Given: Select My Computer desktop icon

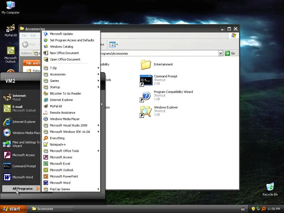Looking at the screenshot, I should pyautogui.click(x=11, y=7).
